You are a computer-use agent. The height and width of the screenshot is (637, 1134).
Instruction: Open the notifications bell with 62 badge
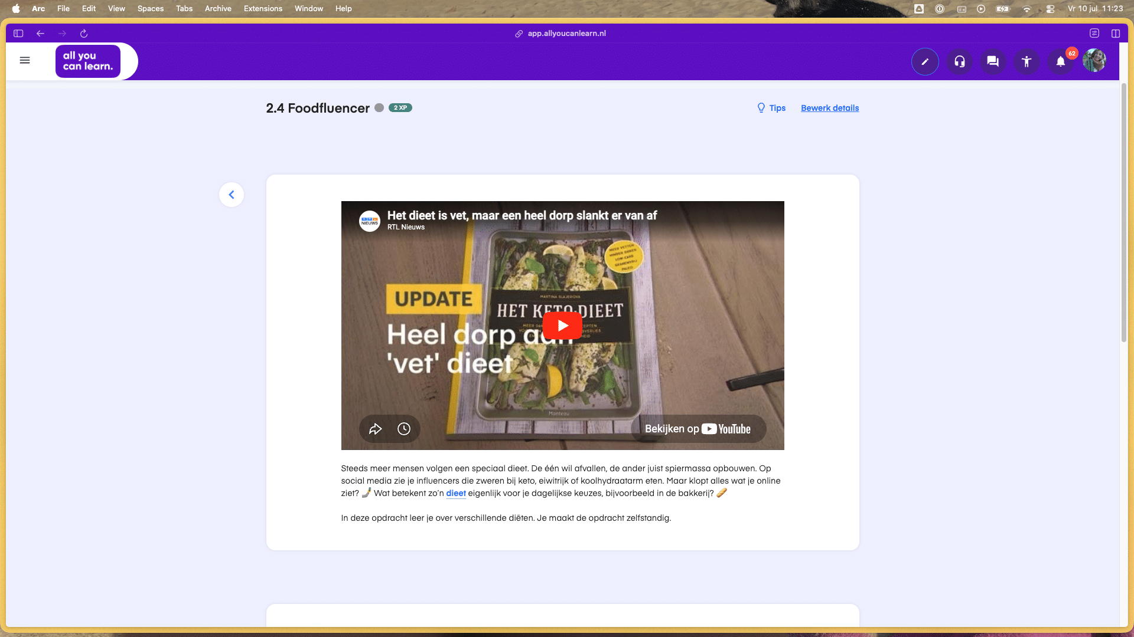pyautogui.click(x=1061, y=61)
